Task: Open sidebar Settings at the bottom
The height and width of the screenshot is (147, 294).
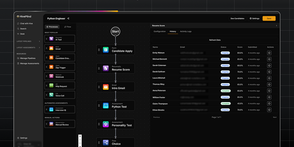Action: (22, 138)
